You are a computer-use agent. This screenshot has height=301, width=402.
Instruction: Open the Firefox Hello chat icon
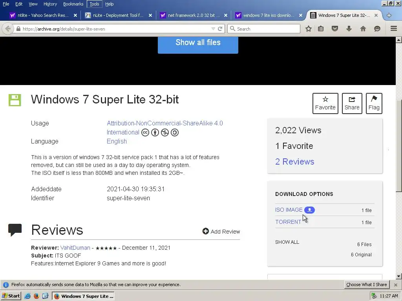tap(377, 29)
